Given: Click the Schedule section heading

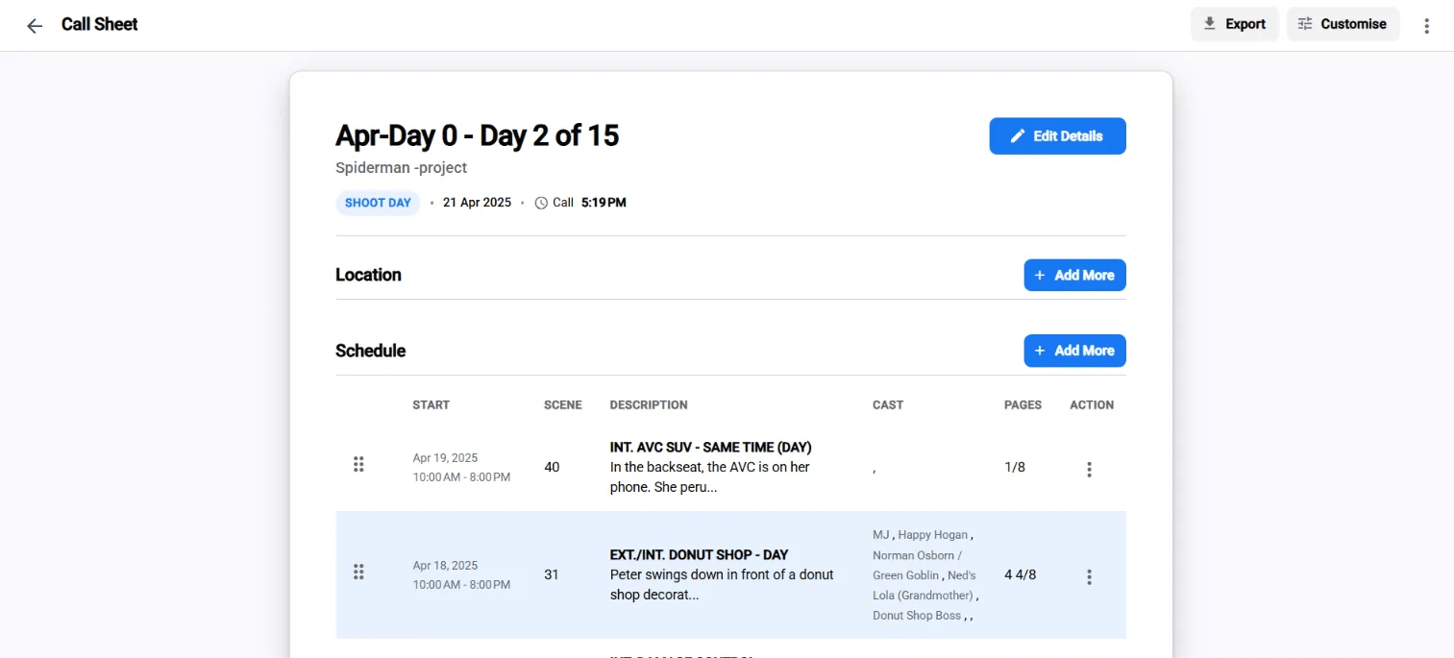Looking at the screenshot, I should 370,351.
